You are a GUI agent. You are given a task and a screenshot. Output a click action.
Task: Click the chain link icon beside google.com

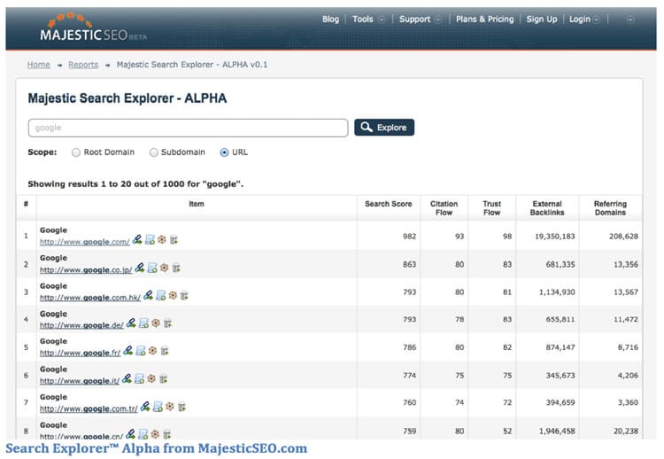tap(137, 240)
